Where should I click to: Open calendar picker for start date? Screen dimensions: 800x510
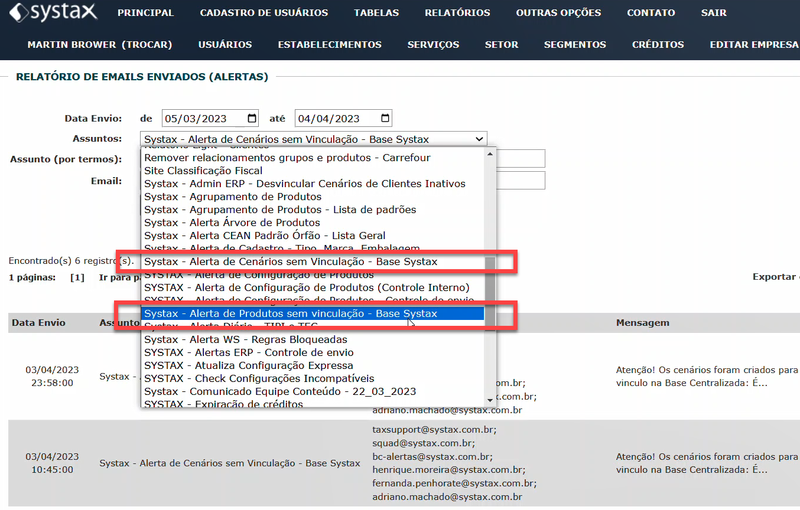252,118
